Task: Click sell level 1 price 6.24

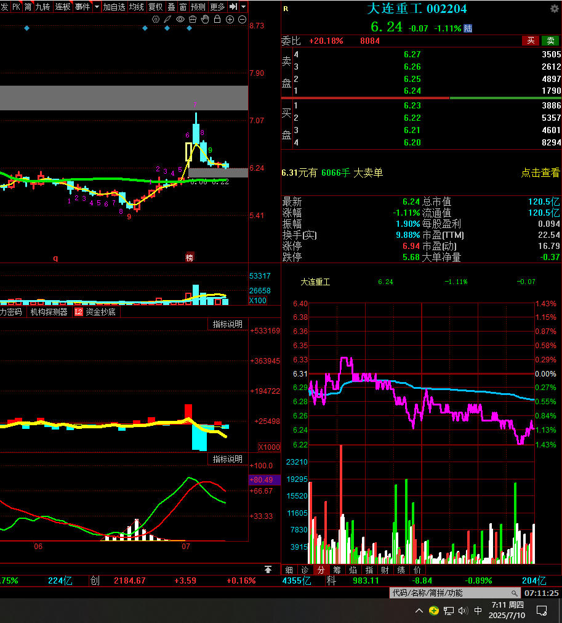Action: [x=412, y=91]
